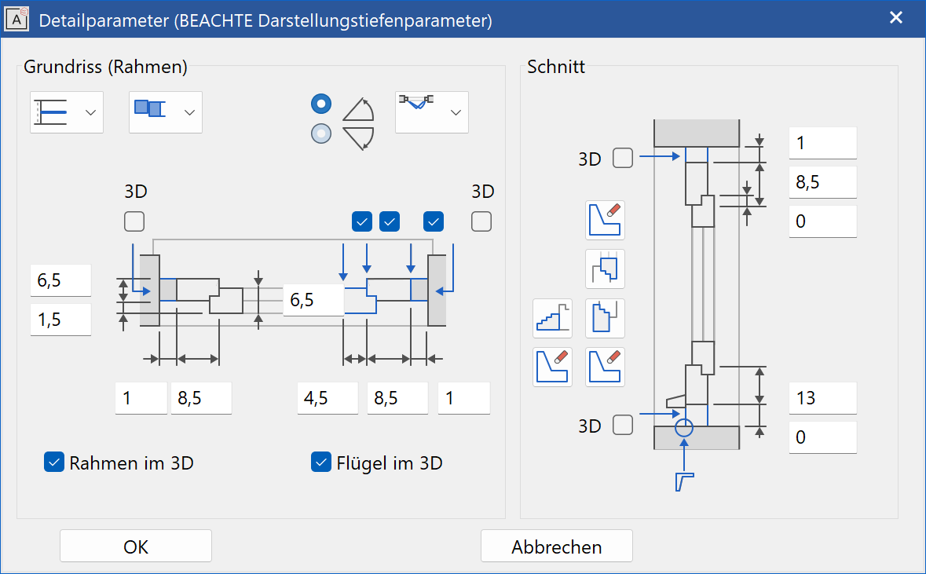Click the leftmost 1 field under the floor plan
The width and height of the screenshot is (926, 574).
pyautogui.click(x=141, y=398)
